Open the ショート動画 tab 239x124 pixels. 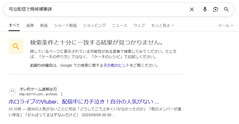(65, 25)
